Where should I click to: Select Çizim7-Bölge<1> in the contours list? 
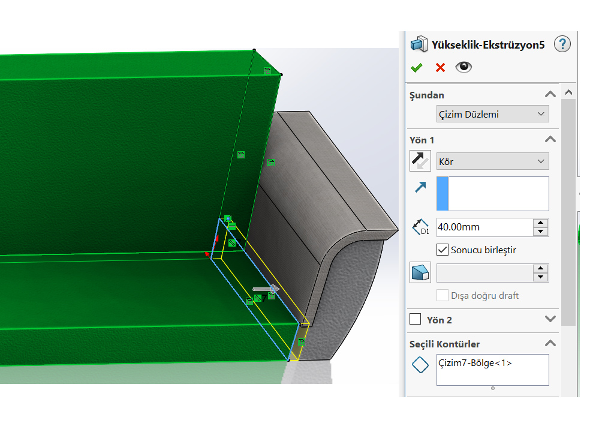tap(475, 363)
